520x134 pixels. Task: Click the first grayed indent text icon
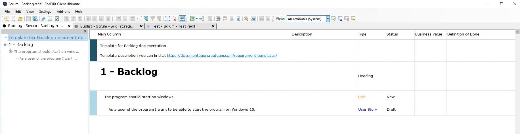tap(261, 19)
